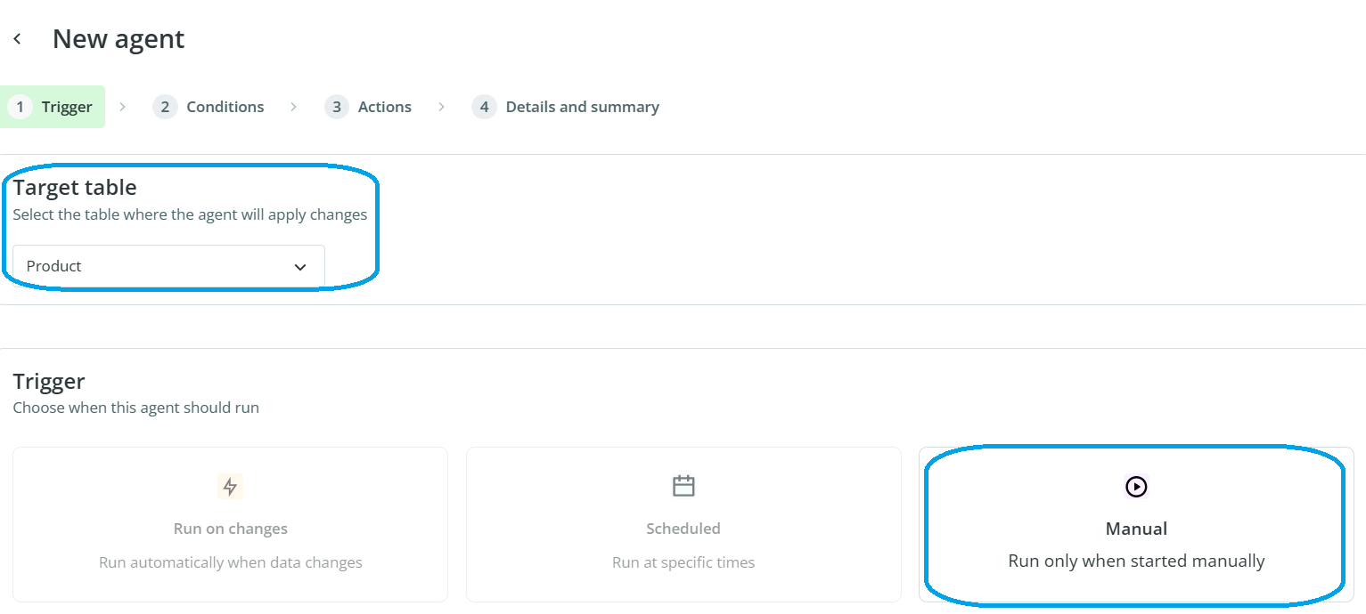Click the Run only when started manually description
The width and height of the screenshot is (1366, 614).
(x=1136, y=561)
